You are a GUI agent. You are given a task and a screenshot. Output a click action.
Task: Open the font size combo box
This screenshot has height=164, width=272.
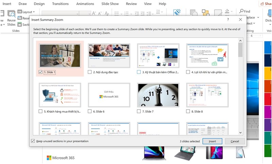(85, 14)
